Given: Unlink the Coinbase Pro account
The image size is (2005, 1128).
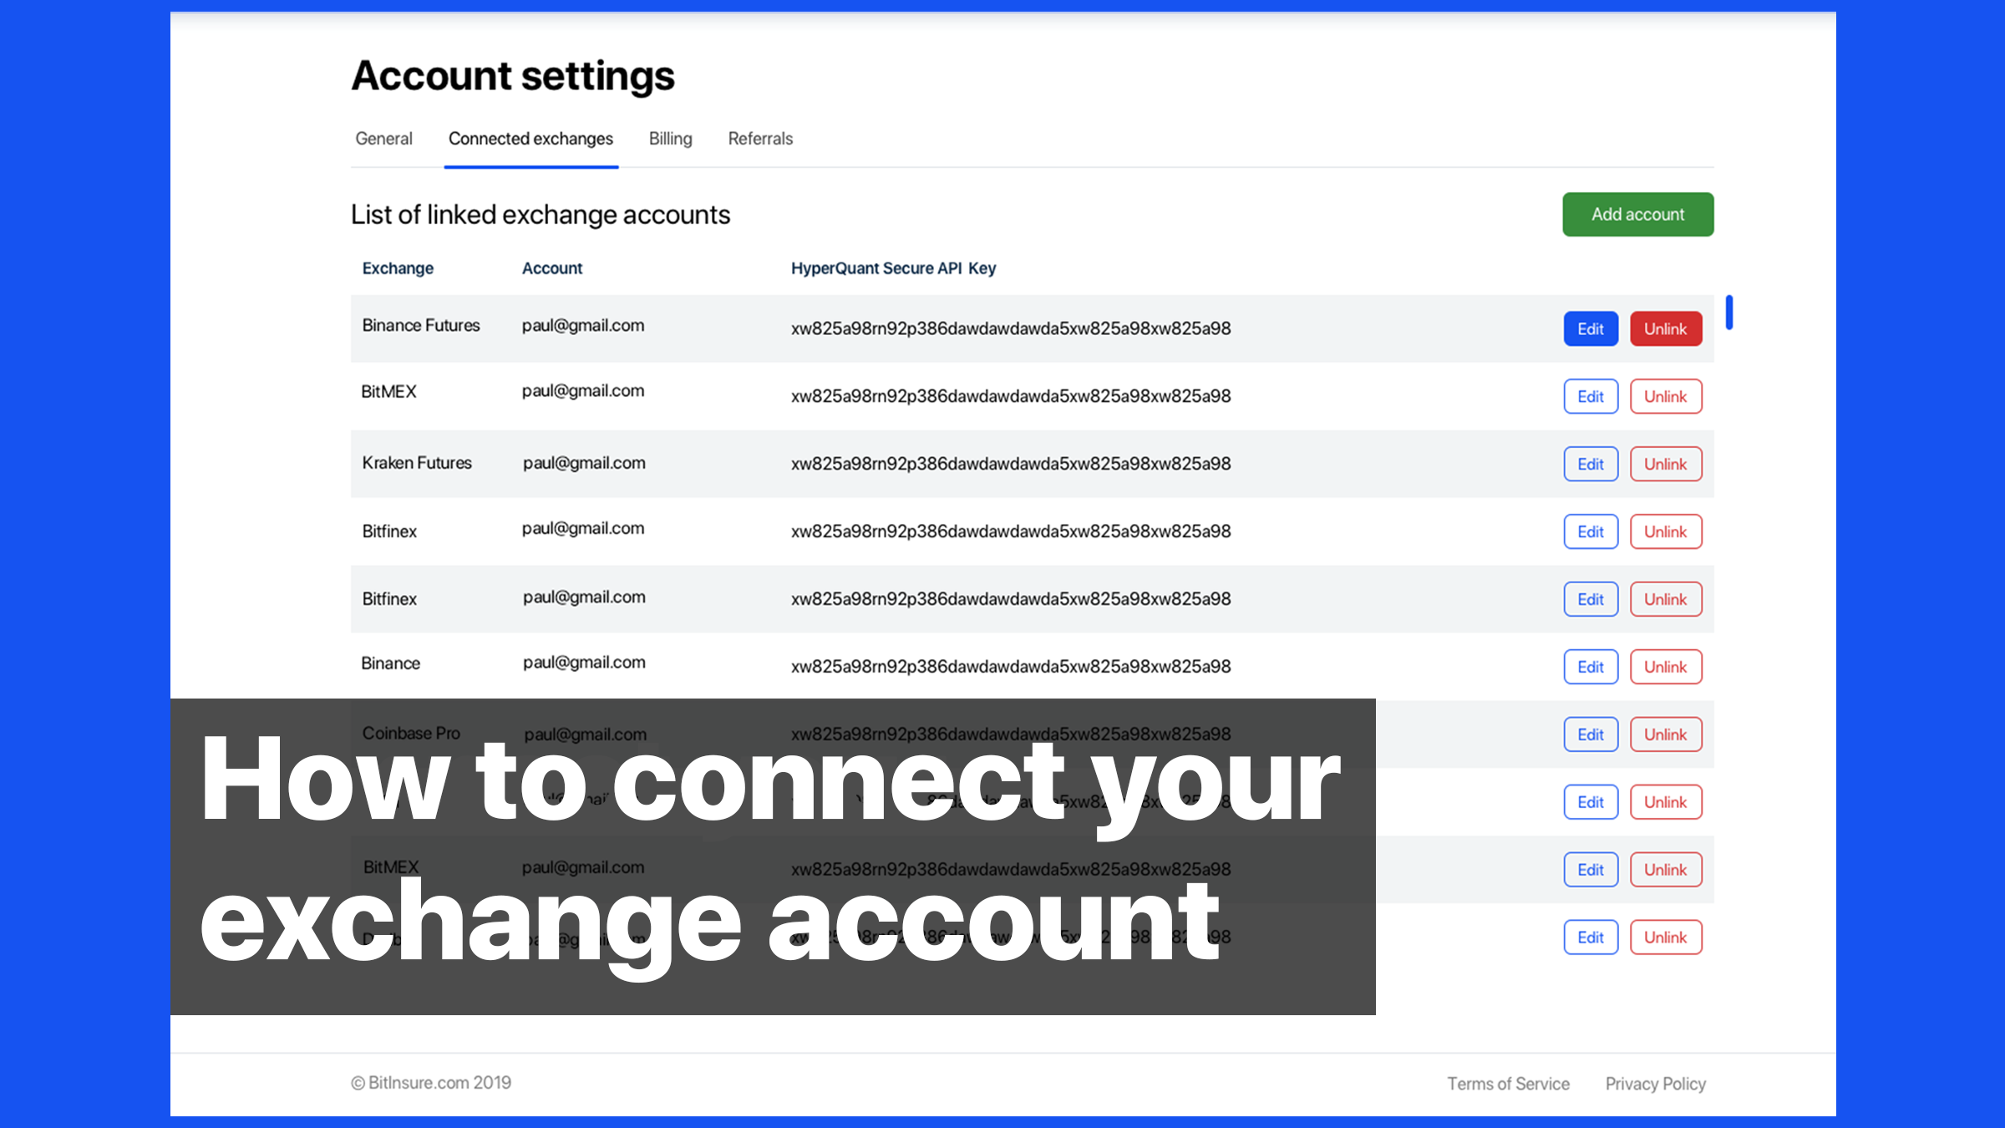Looking at the screenshot, I should [1666, 735].
